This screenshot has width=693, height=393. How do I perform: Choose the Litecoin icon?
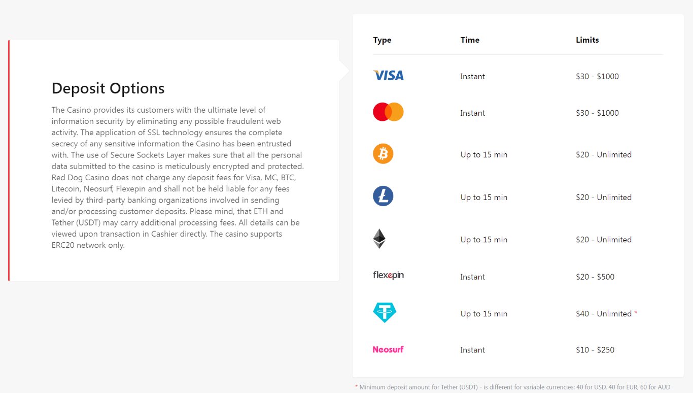coord(383,196)
